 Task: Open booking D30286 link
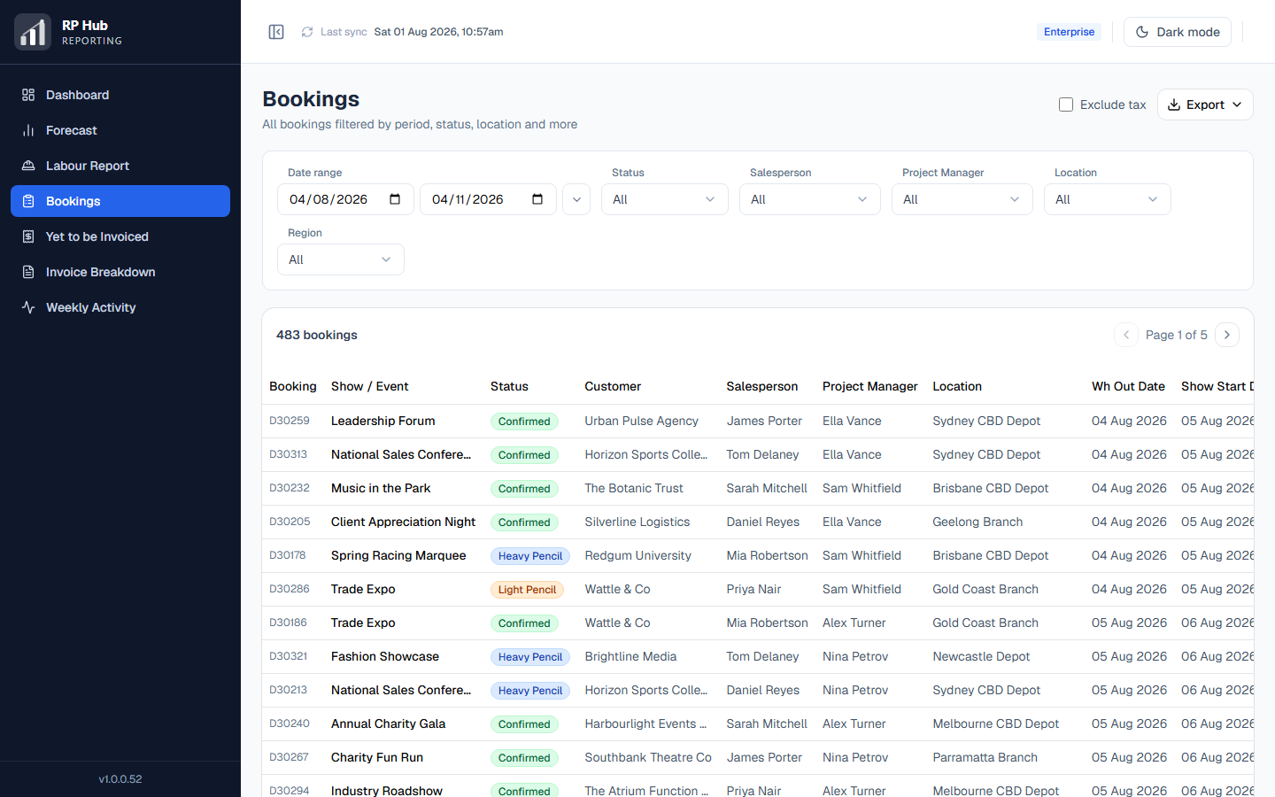(x=290, y=589)
